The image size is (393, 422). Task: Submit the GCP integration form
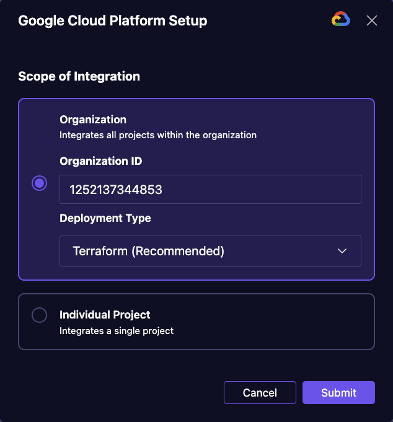338,393
